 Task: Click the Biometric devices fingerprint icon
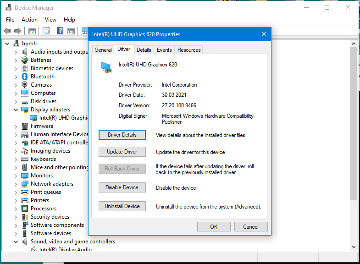pos(25,68)
